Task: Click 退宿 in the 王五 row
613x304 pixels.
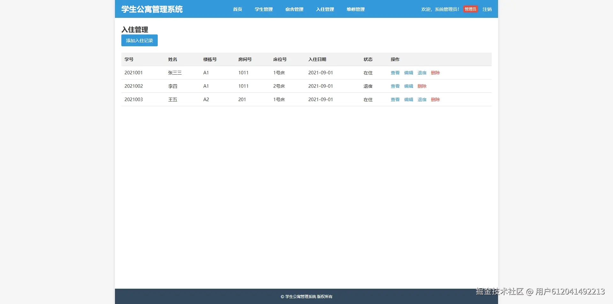Action: [422, 100]
